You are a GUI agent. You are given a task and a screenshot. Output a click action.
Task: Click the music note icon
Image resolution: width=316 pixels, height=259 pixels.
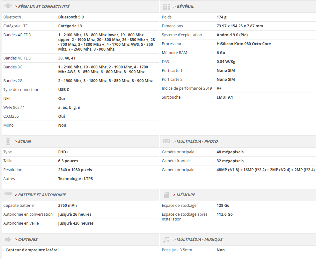pyautogui.click(x=166, y=239)
